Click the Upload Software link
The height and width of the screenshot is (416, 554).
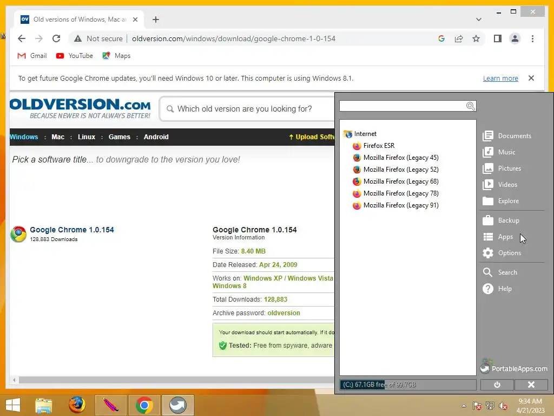(x=312, y=137)
